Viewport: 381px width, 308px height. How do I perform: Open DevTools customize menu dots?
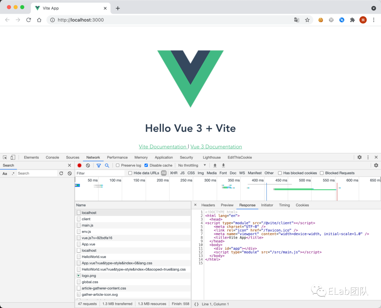368,157
